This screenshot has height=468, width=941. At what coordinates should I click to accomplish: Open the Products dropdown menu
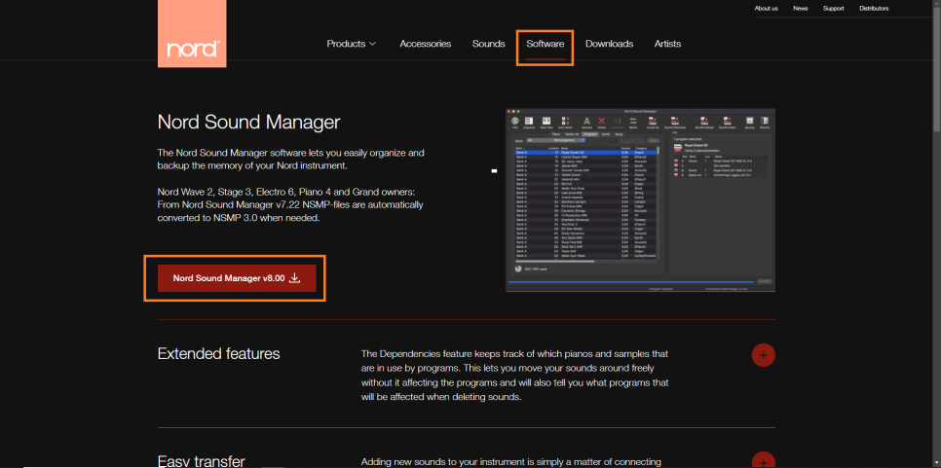click(352, 44)
